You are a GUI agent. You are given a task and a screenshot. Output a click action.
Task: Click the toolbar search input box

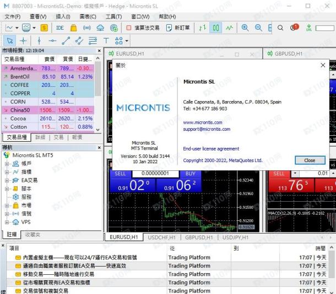[x=324, y=28]
